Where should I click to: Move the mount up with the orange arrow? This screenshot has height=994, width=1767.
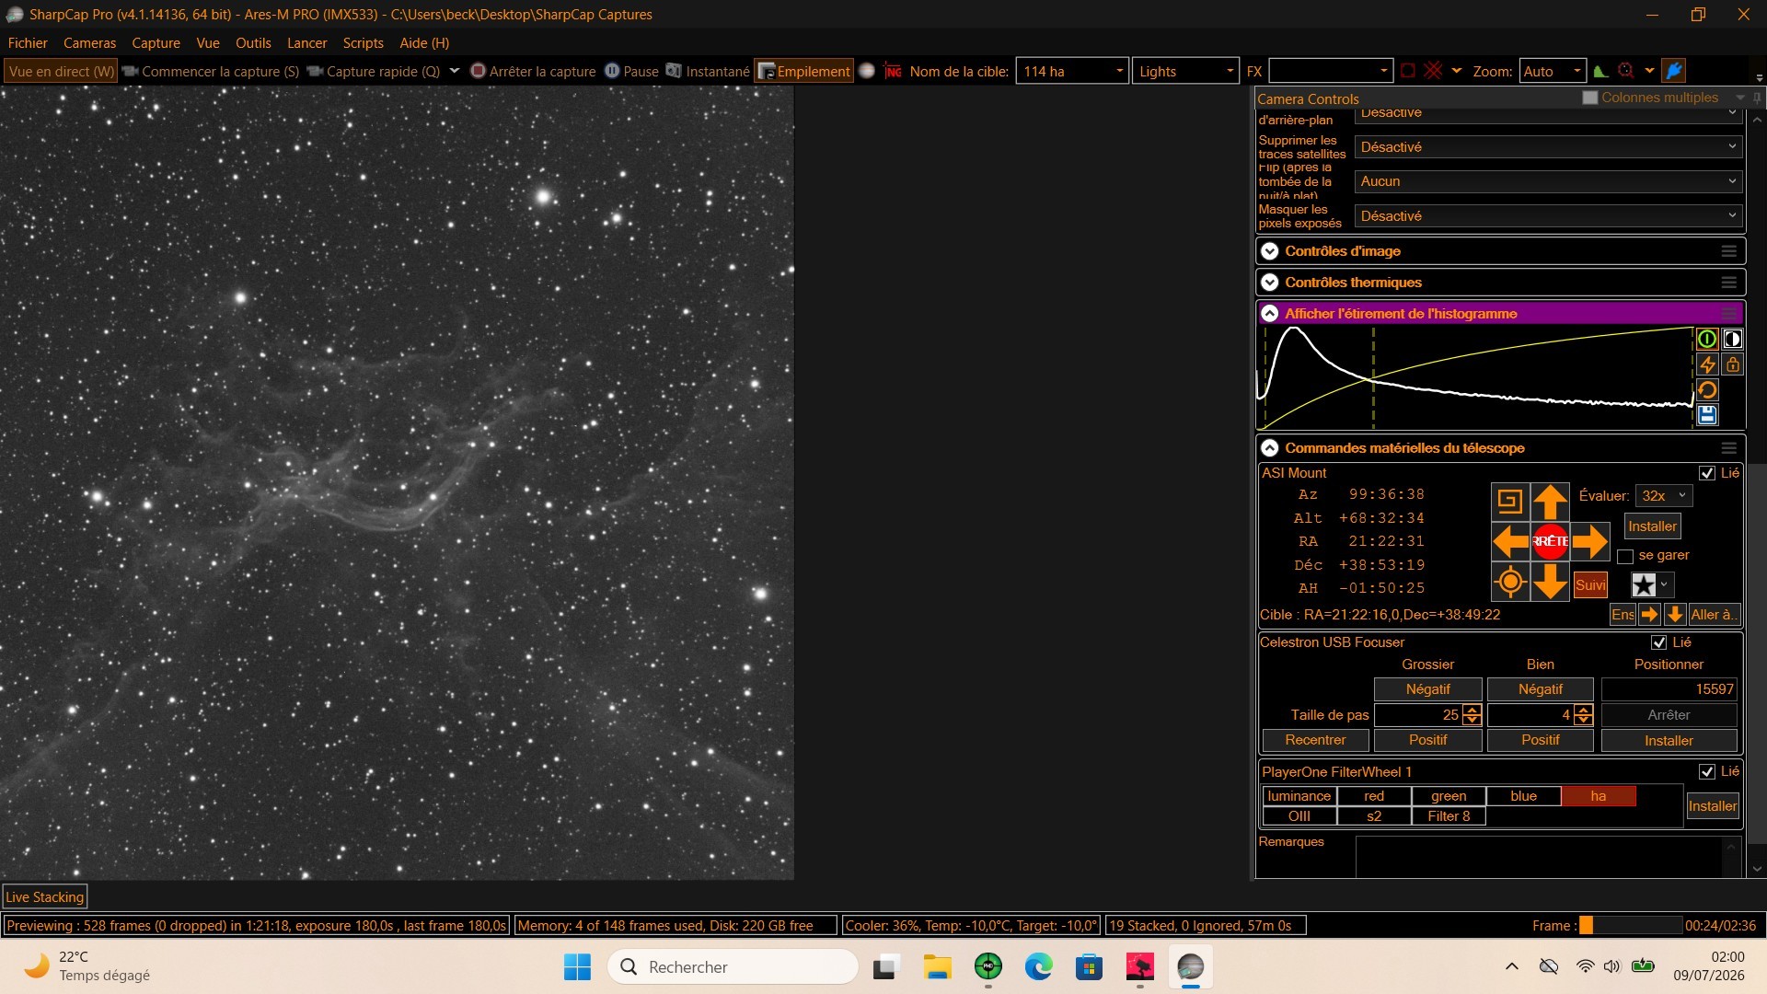pos(1550,502)
